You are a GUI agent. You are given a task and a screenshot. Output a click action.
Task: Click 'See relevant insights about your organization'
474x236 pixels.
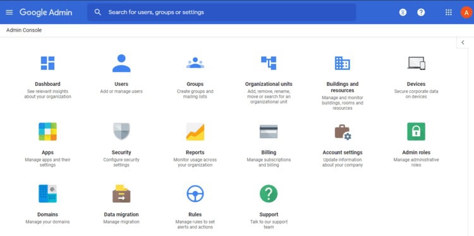click(47, 94)
